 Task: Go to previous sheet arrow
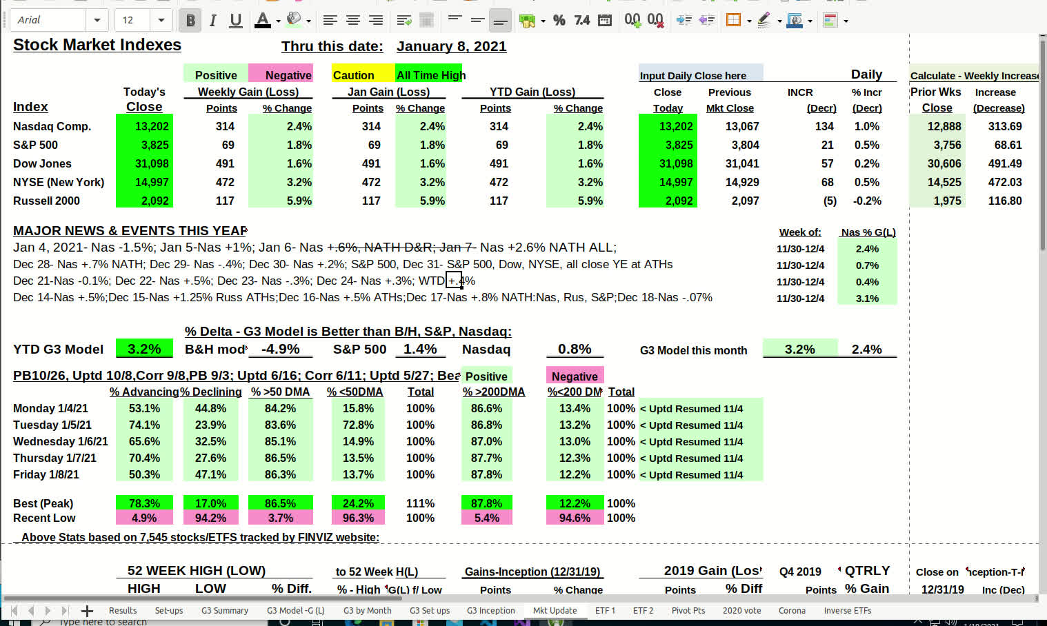click(x=31, y=611)
